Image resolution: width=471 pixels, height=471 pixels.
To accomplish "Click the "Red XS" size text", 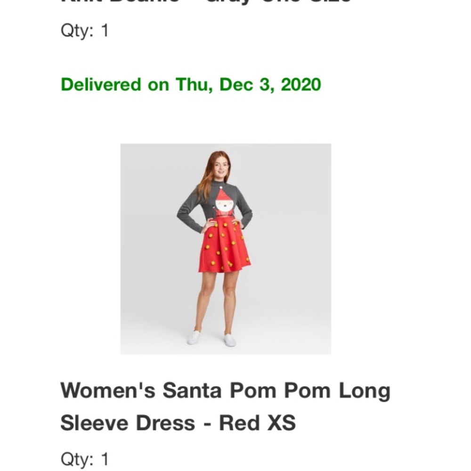I will (257, 423).
